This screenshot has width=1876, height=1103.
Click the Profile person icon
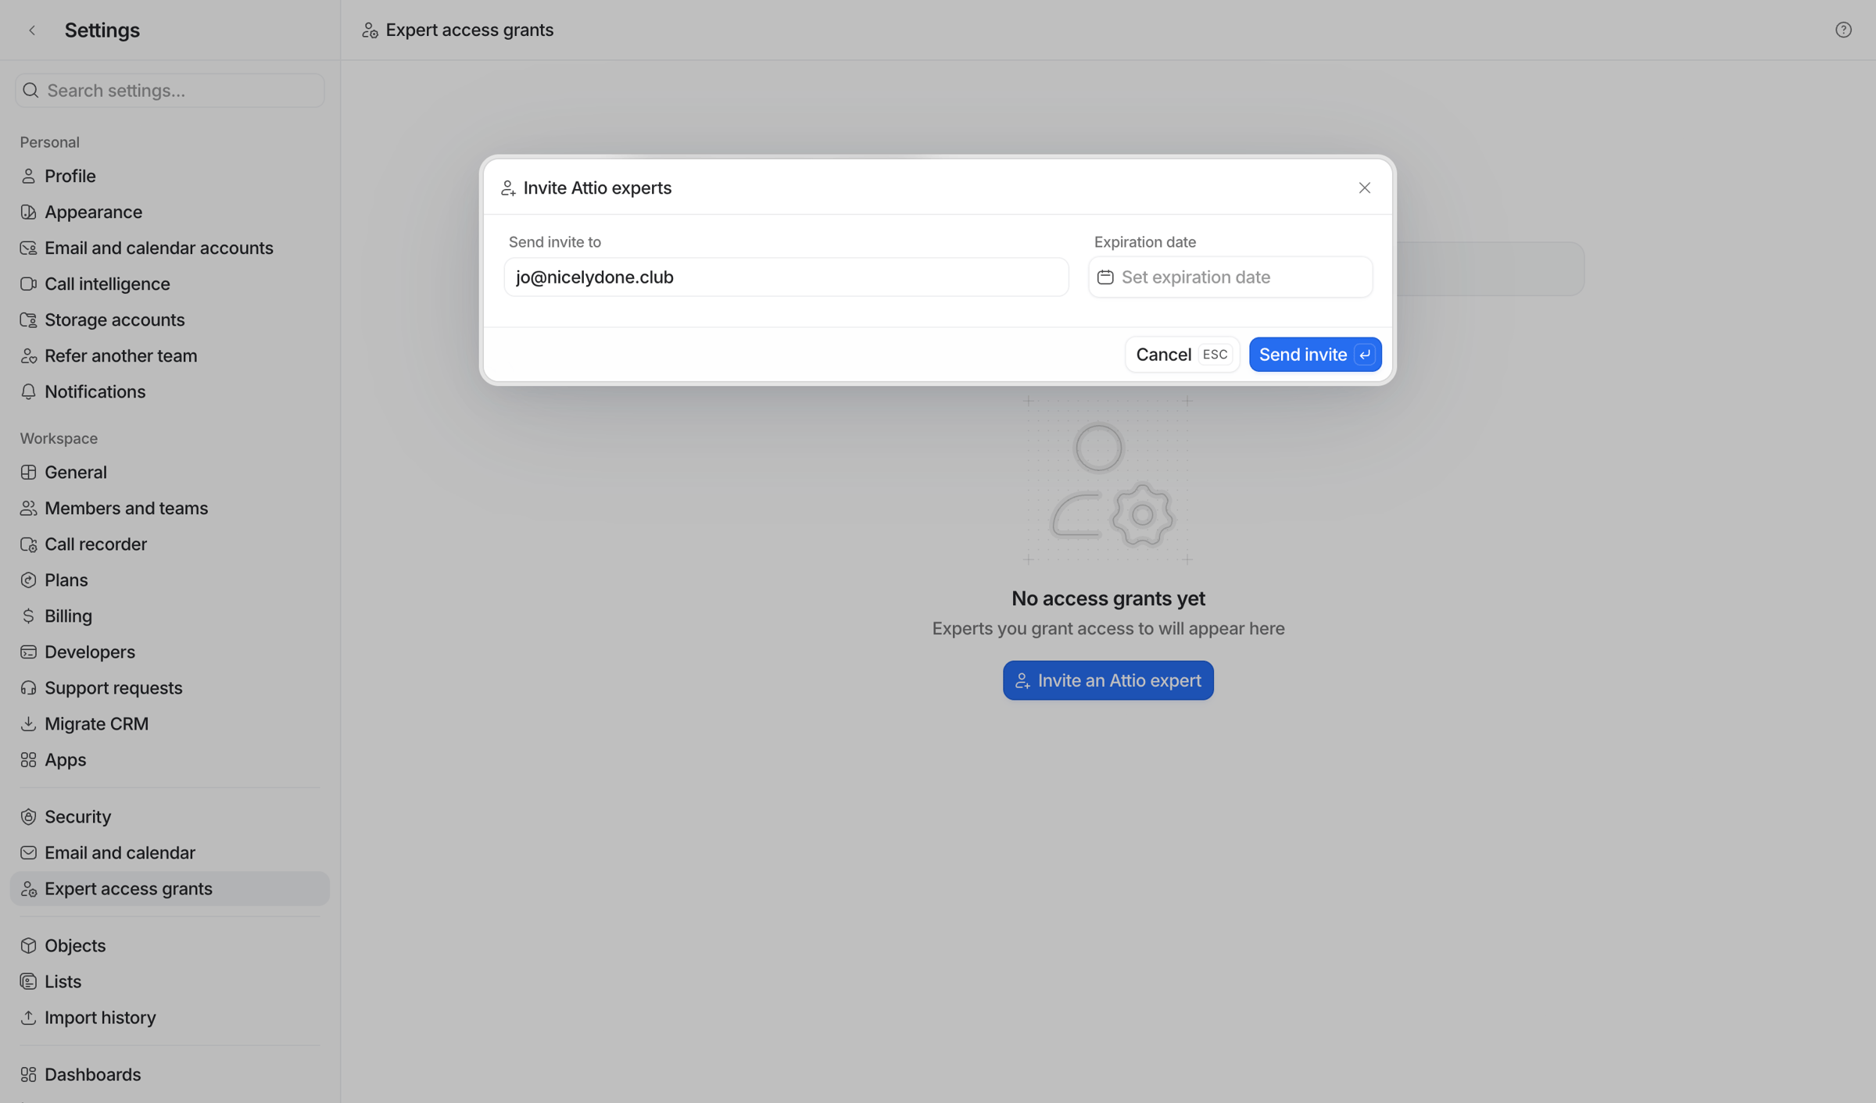[29, 177]
